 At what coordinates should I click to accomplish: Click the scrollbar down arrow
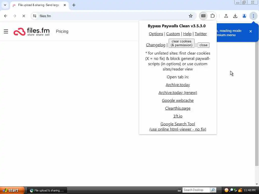pyautogui.click(x=257, y=184)
